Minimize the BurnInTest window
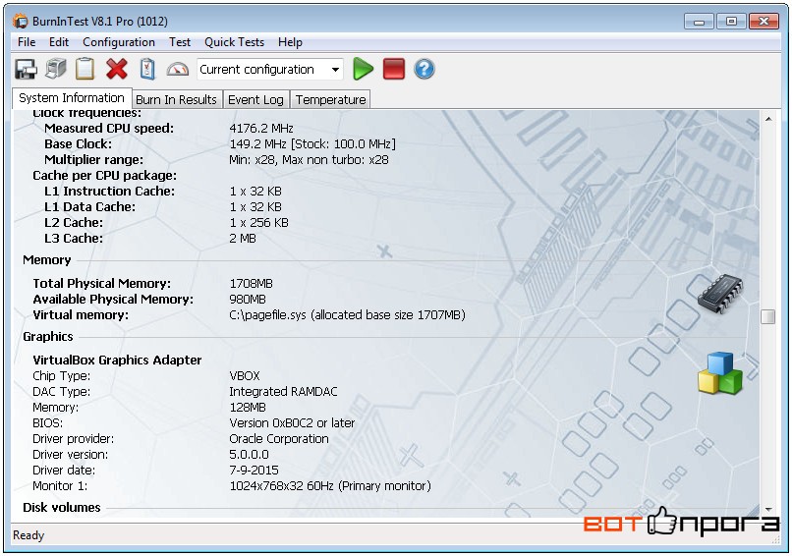This screenshot has height=556, width=792. coord(699,22)
